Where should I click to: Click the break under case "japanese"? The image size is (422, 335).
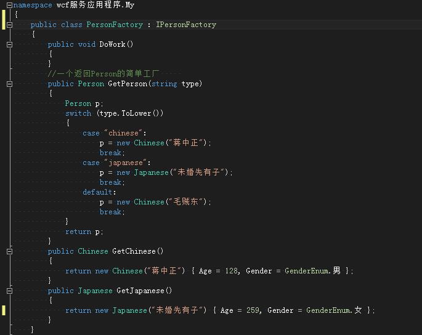tap(112, 182)
